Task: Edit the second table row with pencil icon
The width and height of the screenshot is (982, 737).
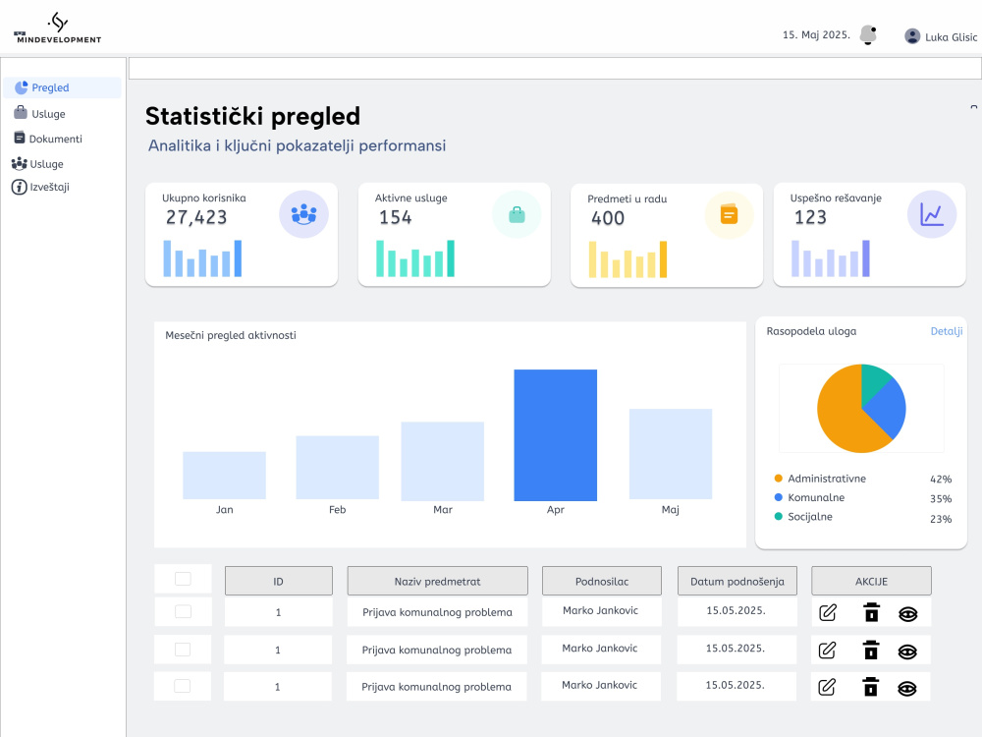Action: (827, 651)
